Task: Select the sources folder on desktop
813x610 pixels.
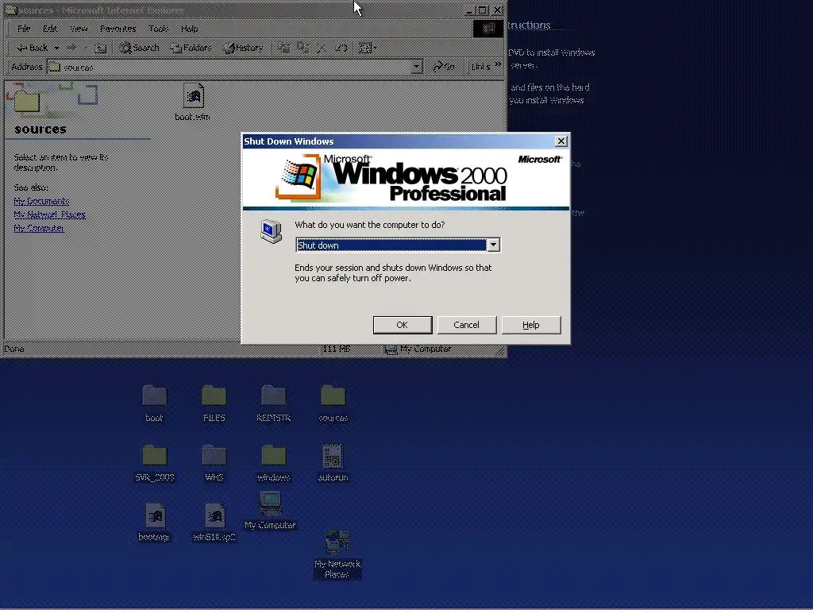Action: tap(333, 403)
